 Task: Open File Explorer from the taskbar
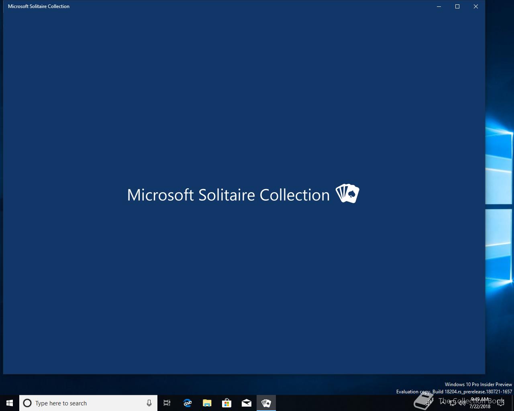[207, 403]
